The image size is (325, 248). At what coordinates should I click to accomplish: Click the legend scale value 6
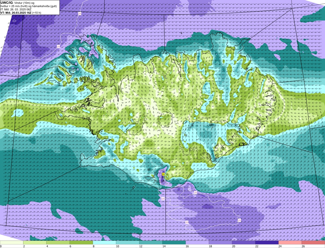coord(70,246)
